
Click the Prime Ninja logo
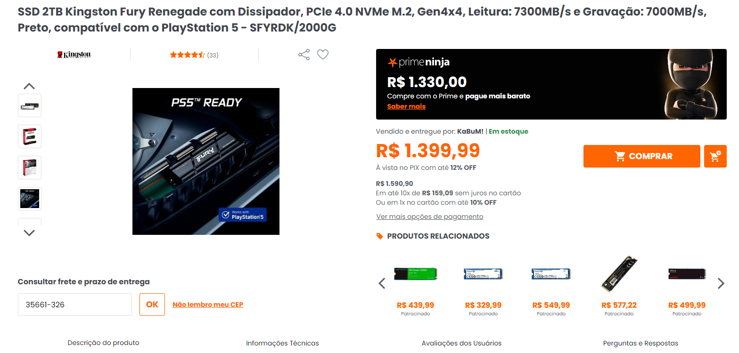pos(419,62)
